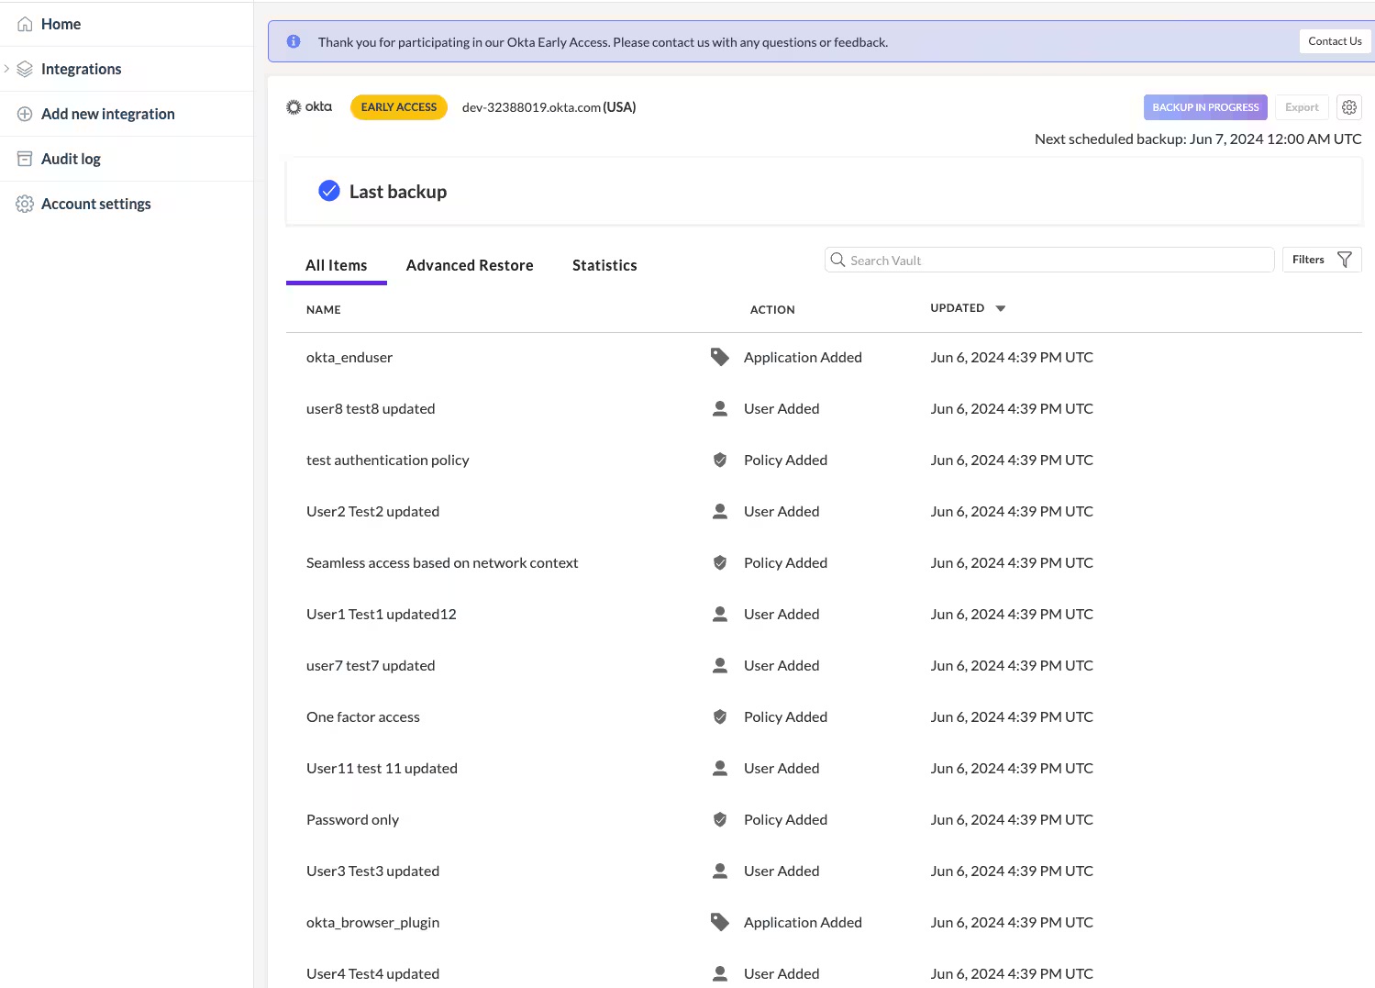This screenshot has width=1375, height=988.
Task: Select User2 Test2 updated item
Action: pyautogui.click(x=372, y=511)
